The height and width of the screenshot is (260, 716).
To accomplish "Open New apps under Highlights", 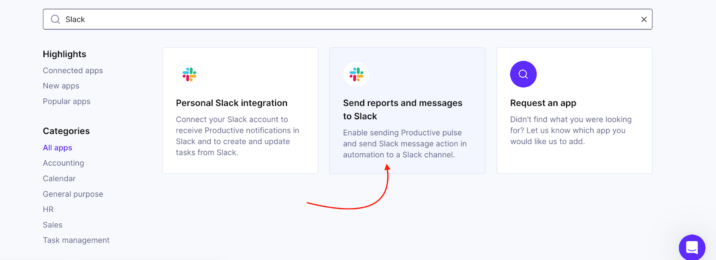I will 61,86.
